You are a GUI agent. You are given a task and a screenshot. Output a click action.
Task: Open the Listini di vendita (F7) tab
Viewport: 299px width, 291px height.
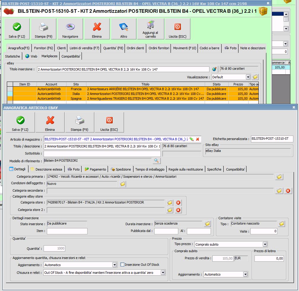pyautogui.click(x=85, y=48)
